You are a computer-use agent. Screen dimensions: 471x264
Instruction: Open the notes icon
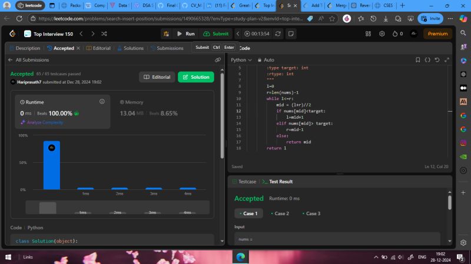pyautogui.click(x=291, y=34)
